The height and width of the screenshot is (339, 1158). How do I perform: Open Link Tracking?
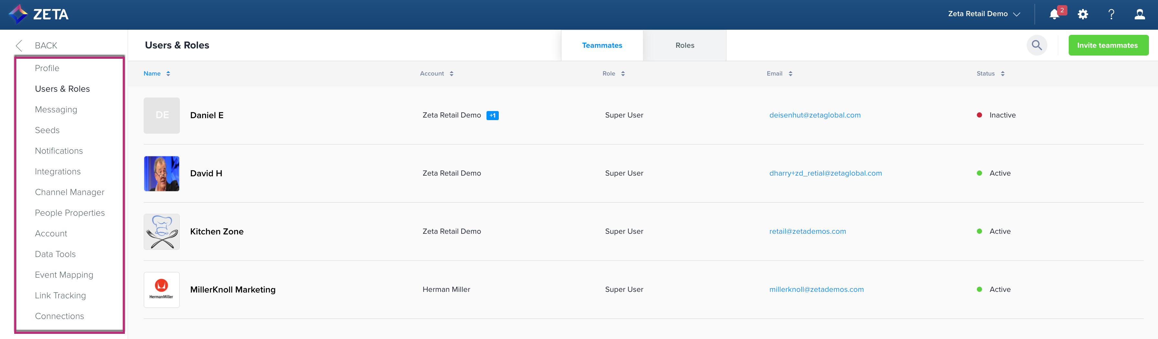pyautogui.click(x=60, y=295)
